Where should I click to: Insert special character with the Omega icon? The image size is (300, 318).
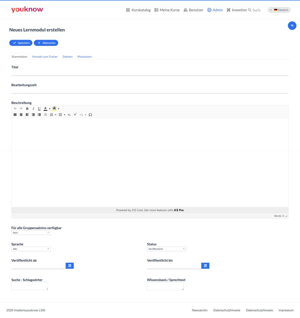pyautogui.click(x=90, y=115)
